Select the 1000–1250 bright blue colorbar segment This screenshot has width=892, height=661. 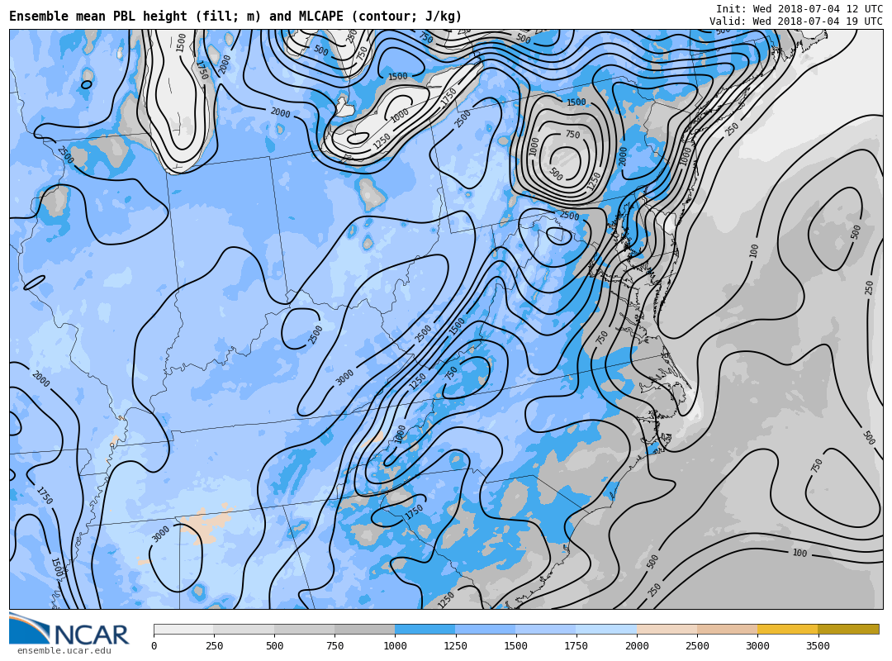[425, 629]
